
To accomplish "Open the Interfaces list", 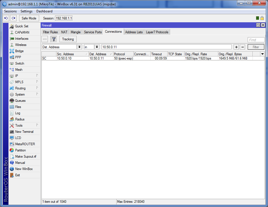I will (x=25, y=39).
